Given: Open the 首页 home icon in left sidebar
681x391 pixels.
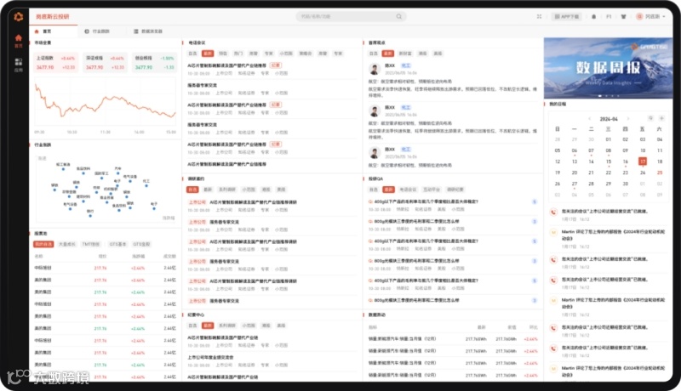Looking at the screenshot, I should (18, 41).
